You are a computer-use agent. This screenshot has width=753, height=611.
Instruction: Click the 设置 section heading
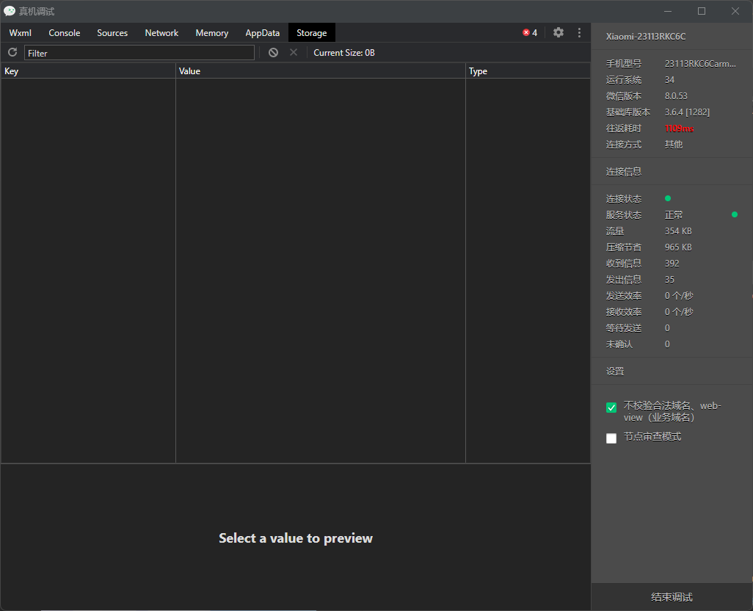pos(615,372)
